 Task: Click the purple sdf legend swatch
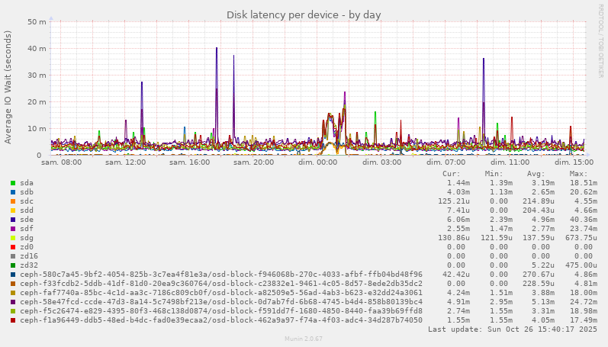coord(13,229)
